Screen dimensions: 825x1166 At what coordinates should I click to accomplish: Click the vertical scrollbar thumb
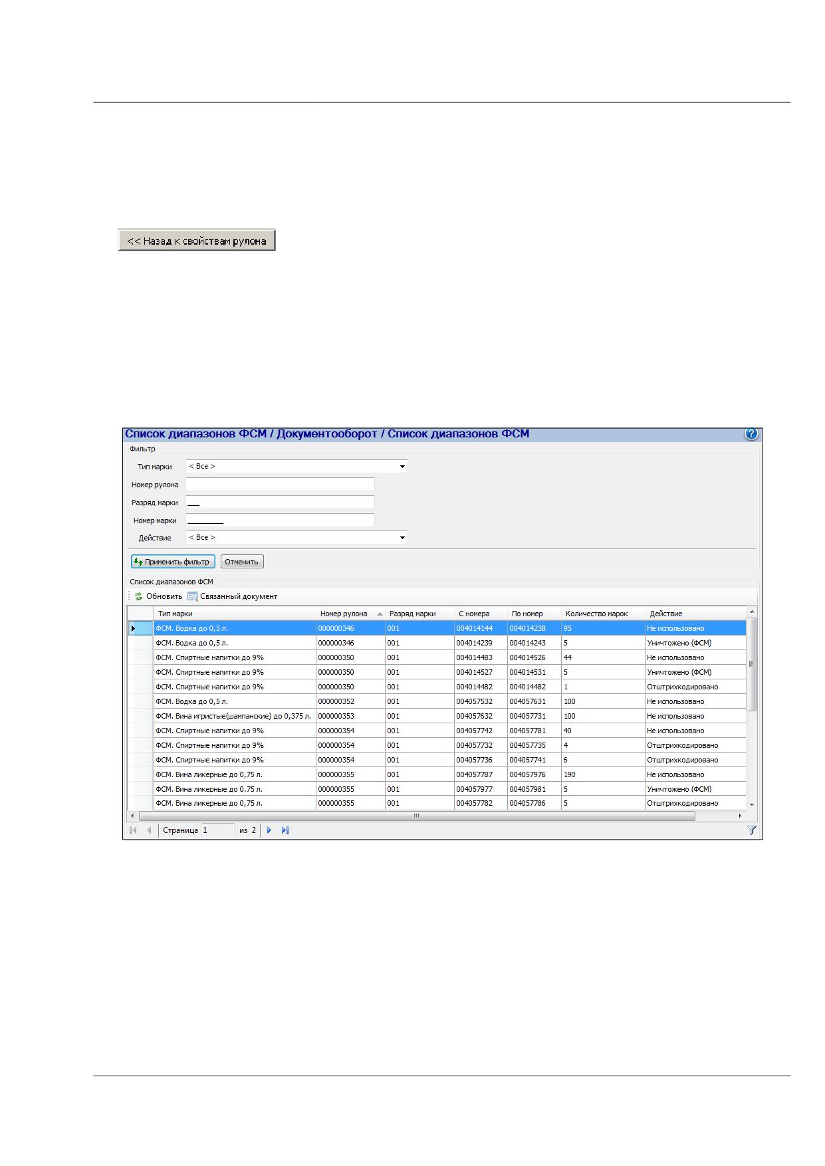tap(752, 664)
